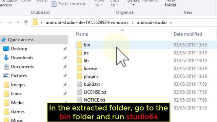The image size is (217, 122).
Task: Click the NOTICE.txt document icon
Action: [79, 100]
